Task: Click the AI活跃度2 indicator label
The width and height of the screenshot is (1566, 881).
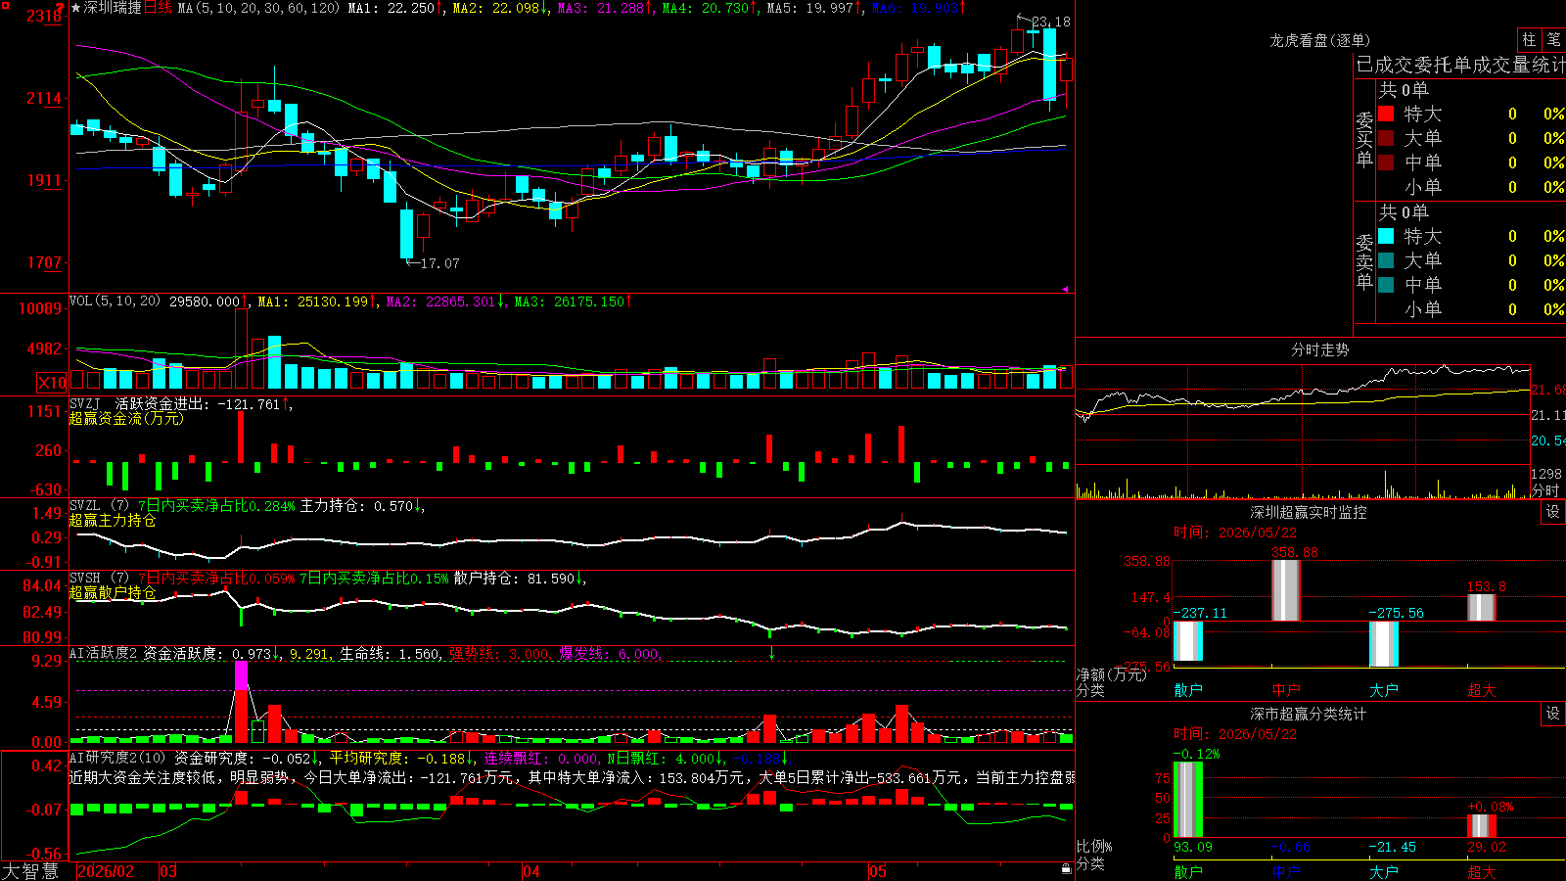Action: pos(104,653)
